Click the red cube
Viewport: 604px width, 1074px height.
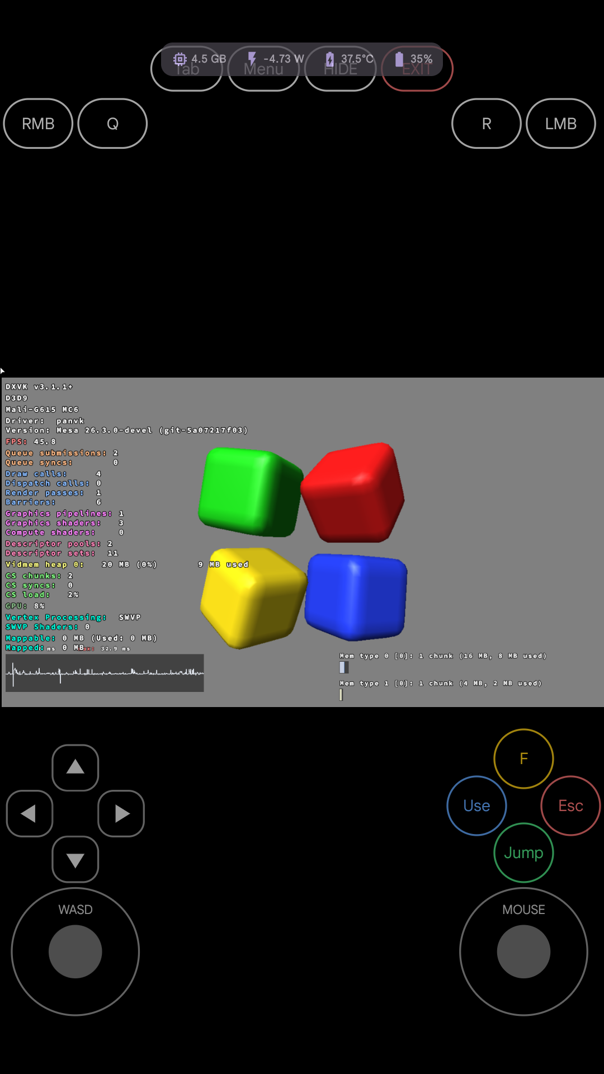click(x=353, y=492)
